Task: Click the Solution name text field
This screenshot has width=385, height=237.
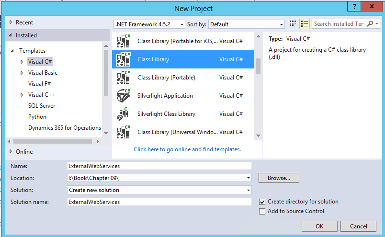Action: 159,202
